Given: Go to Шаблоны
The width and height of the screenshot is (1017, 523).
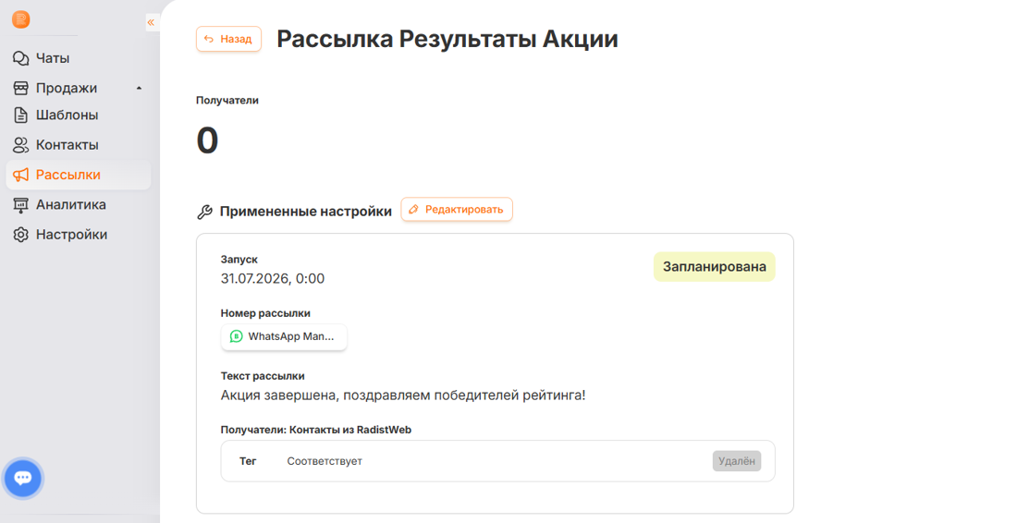Looking at the screenshot, I should tap(67, 116).
